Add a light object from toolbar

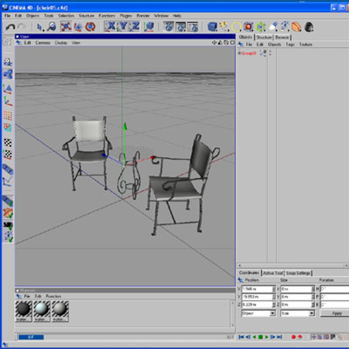pos(273,27)
